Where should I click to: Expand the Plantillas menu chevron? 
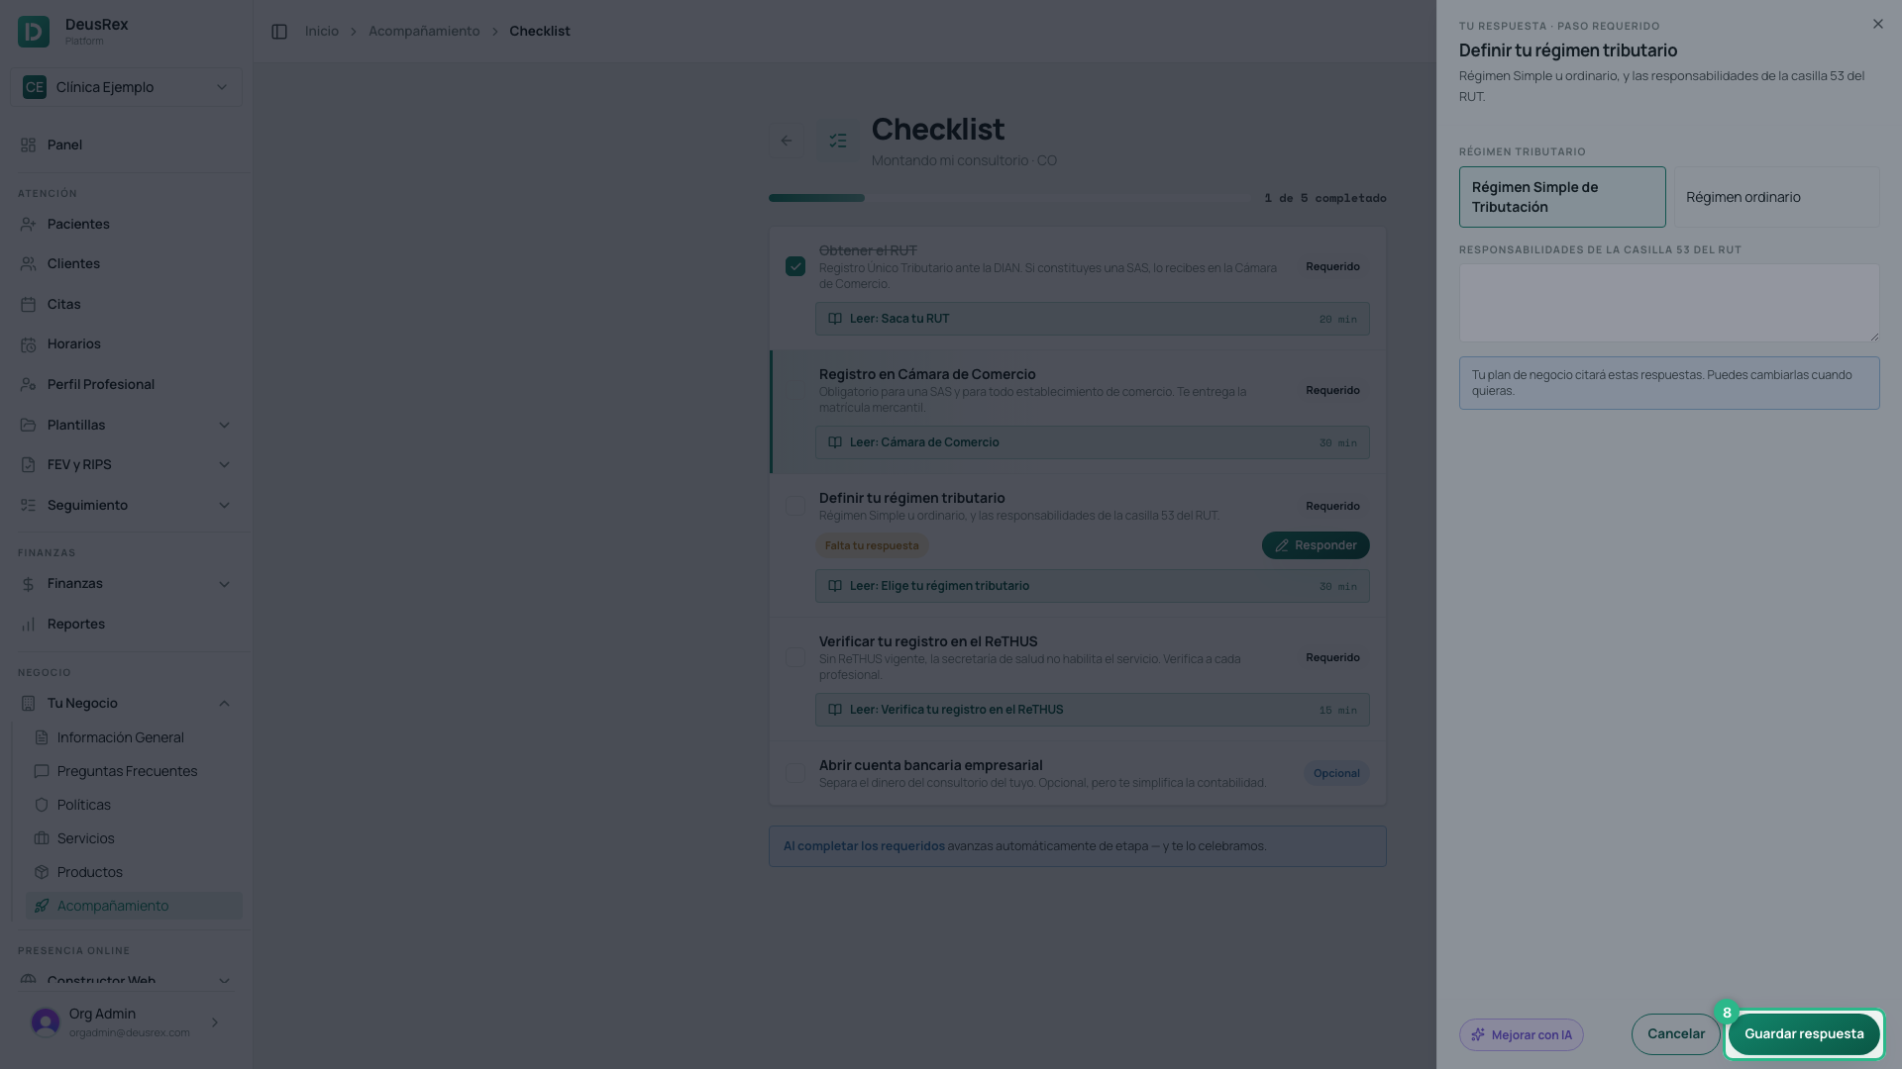tap(224, 426)
